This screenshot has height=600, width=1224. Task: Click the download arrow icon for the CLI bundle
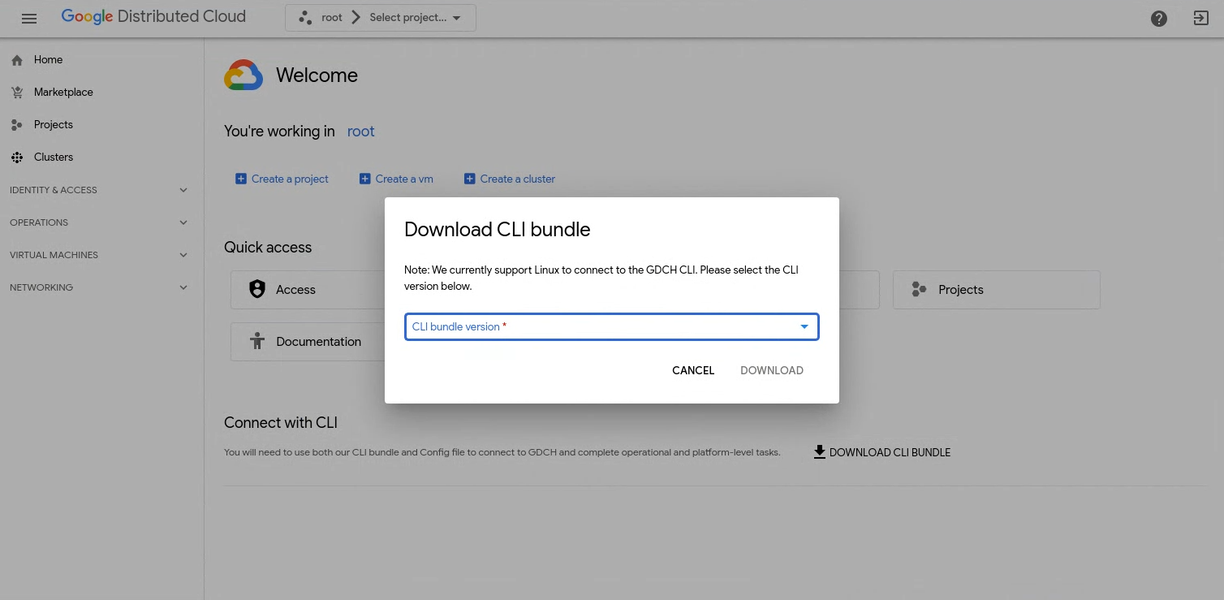click(x=819, y=451)
